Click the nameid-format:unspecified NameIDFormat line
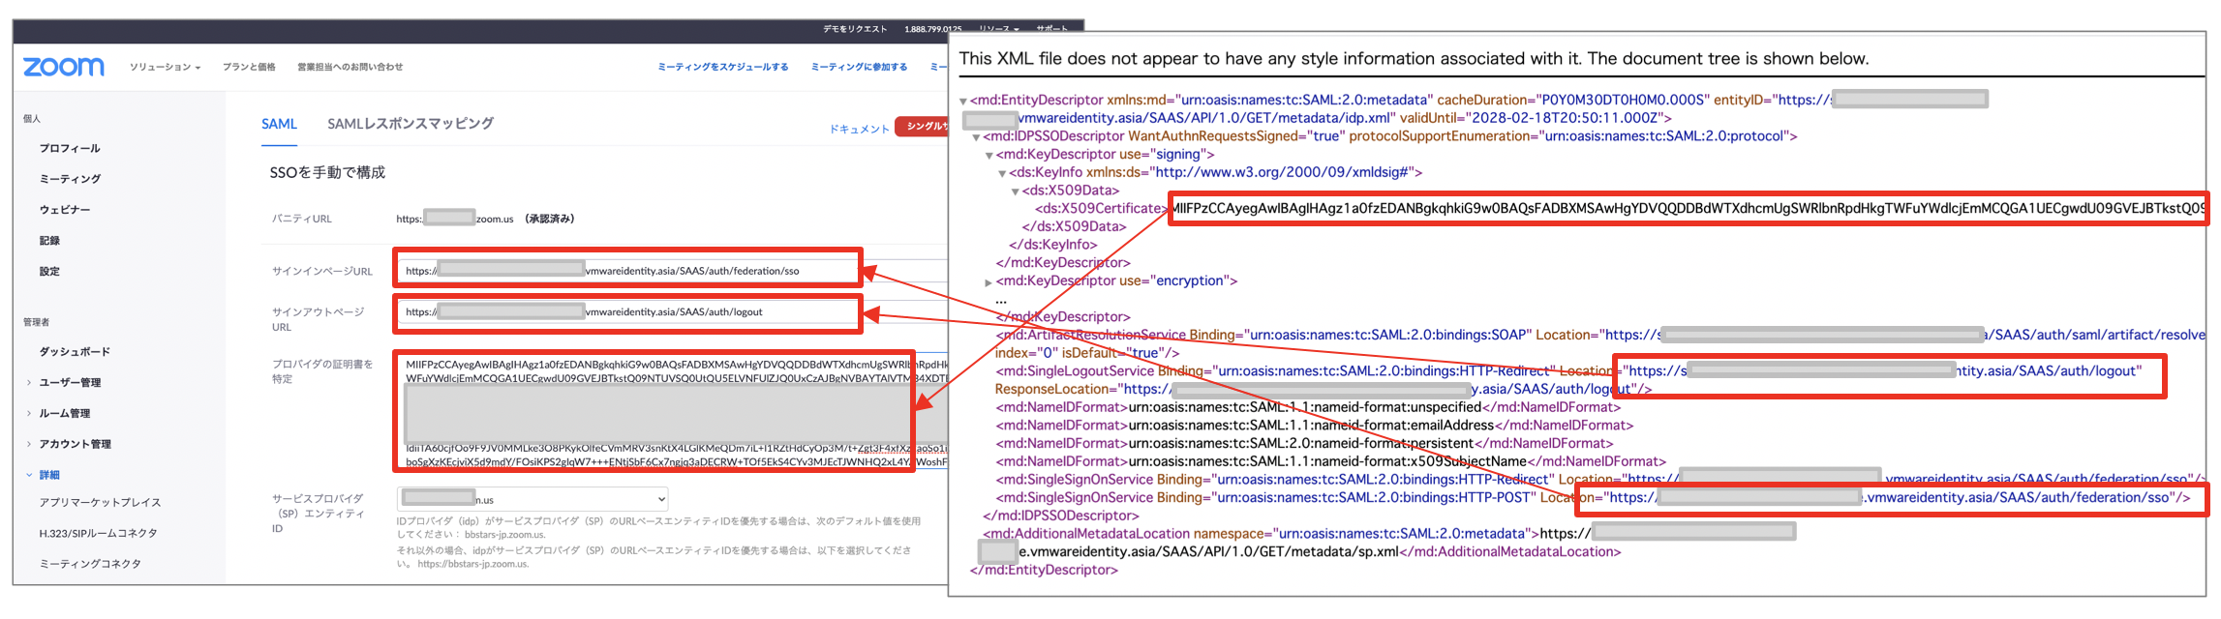2221x619 pixels. tap(1308, 407)
